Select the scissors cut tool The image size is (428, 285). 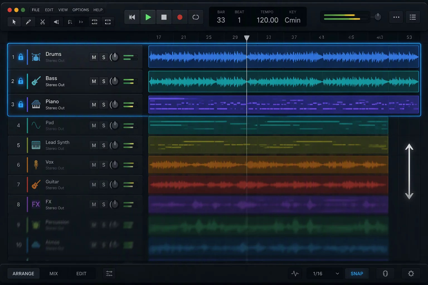pos(42,22)
